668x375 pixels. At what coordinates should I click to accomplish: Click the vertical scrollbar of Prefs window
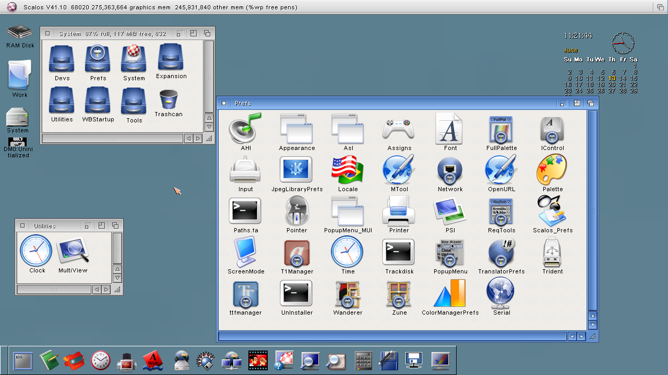pyautogui.click(x=592, y=208)
